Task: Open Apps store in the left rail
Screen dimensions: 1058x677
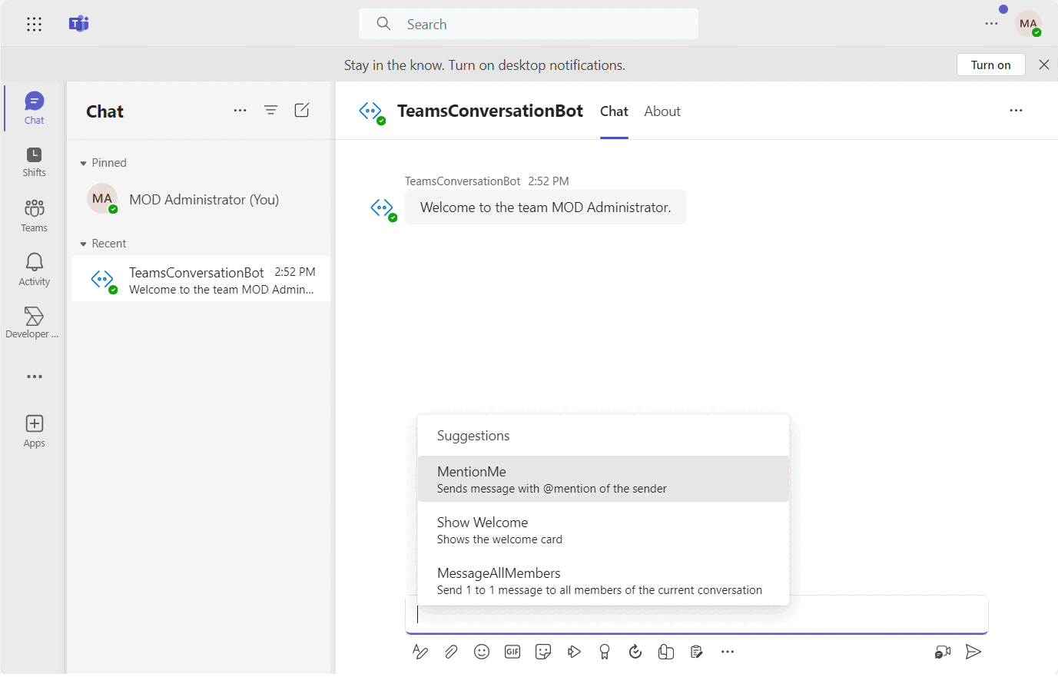Action: (34, 431)
